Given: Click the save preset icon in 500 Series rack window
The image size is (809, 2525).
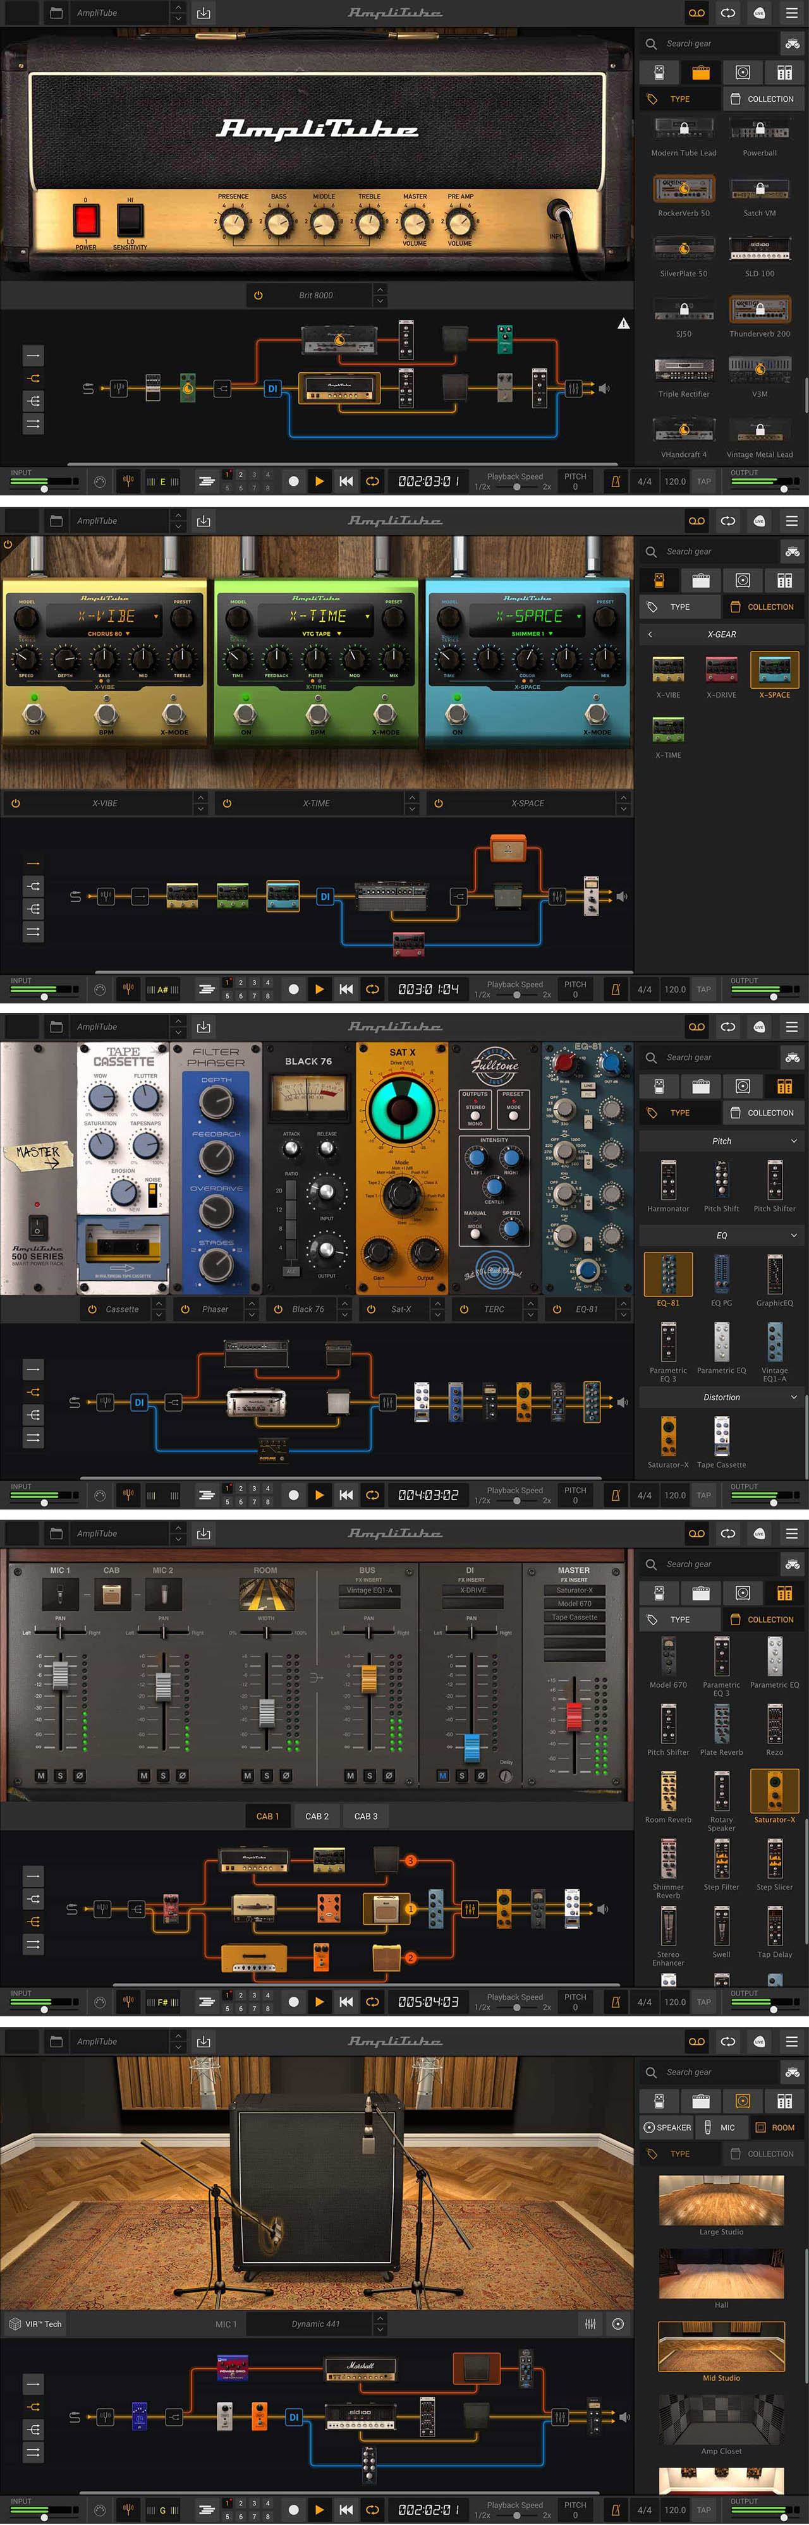Looking at the screenshot, I should pyautogui.click(x=203, y=1026).
